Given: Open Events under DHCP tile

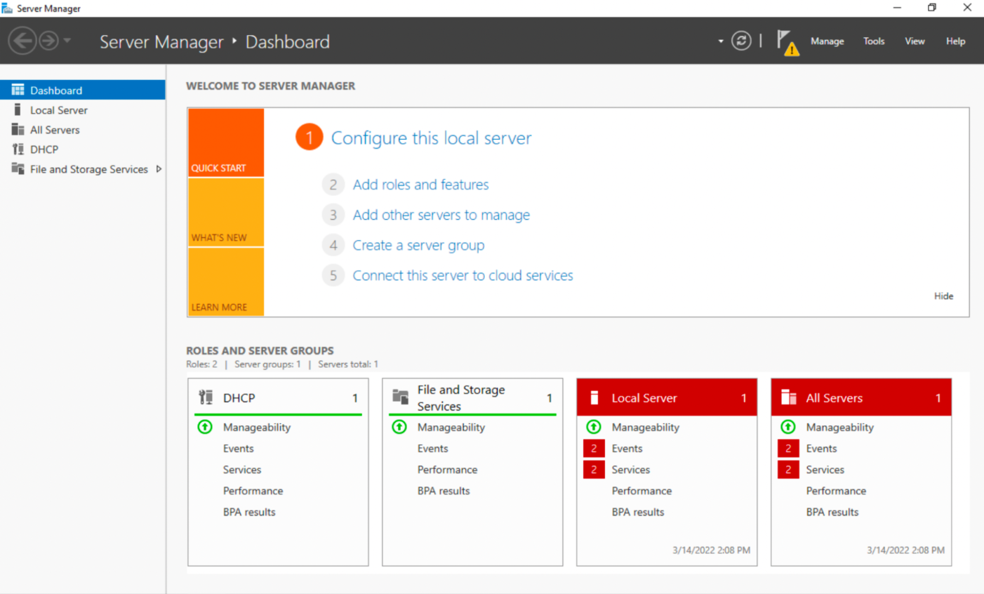Looking at the screenshot, I should 239,448.
